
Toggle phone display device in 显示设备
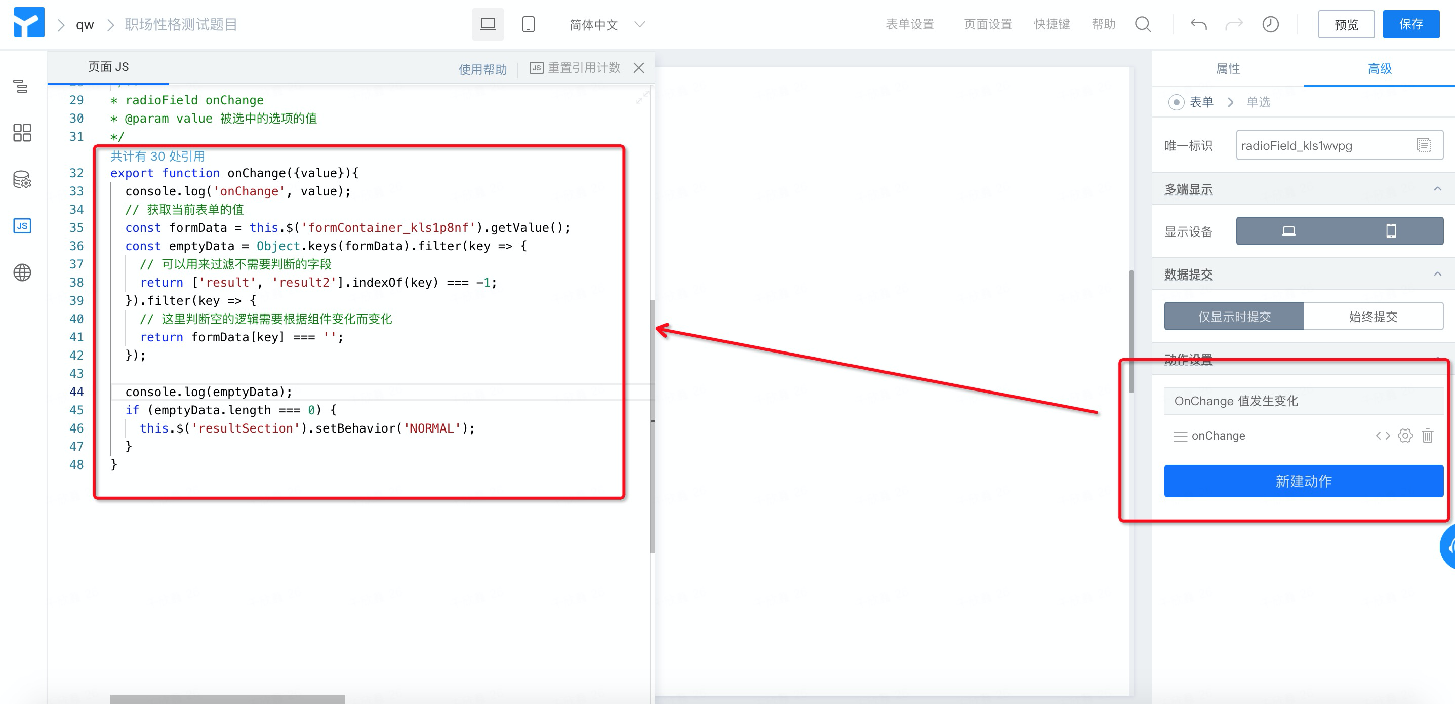click(x=1391, y=231)
